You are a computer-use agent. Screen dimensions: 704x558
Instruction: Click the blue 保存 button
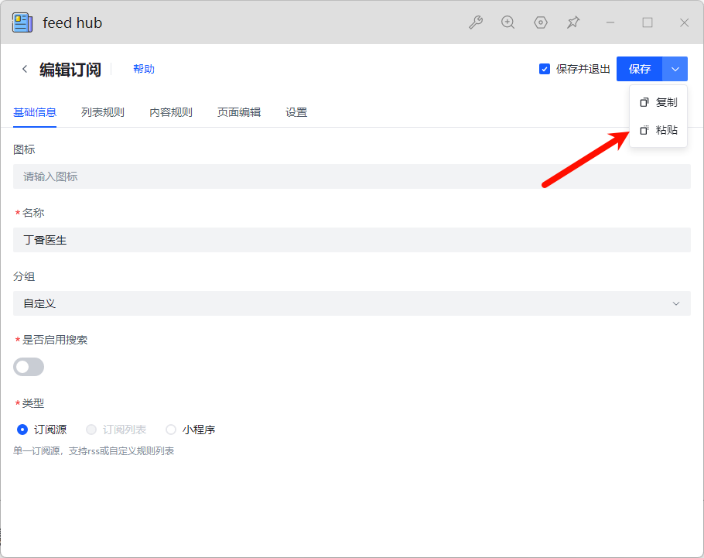click(x=639, y=69)
